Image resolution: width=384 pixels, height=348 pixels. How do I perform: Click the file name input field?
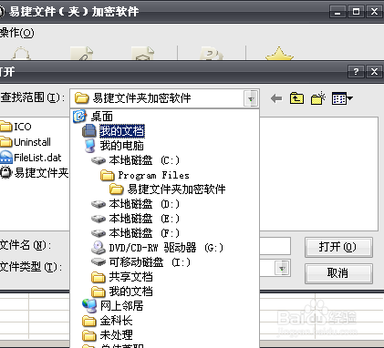(275, 246)
